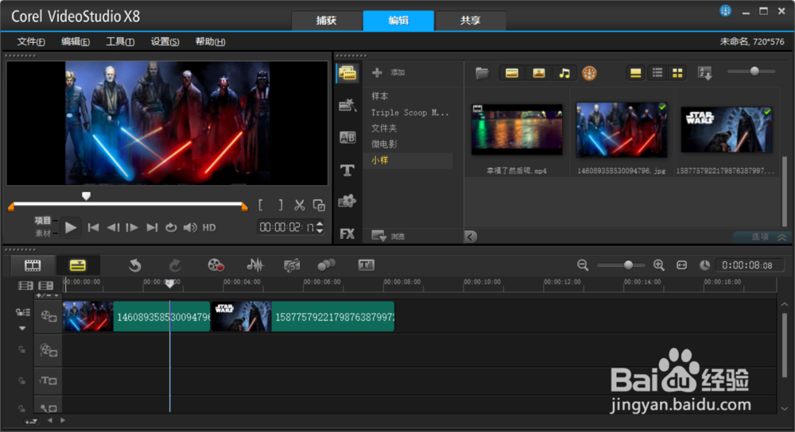Toggle photo files filter in library
795x432 pixels.
[x=538, y=73]
